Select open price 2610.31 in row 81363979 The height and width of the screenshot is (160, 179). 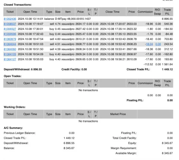pyautogui.click(x=80, y=39)
